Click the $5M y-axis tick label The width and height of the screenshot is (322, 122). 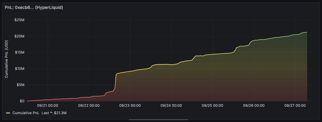coord(20,85)
